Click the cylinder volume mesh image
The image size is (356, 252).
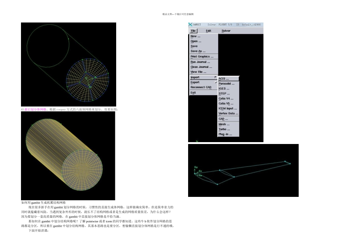68,156
